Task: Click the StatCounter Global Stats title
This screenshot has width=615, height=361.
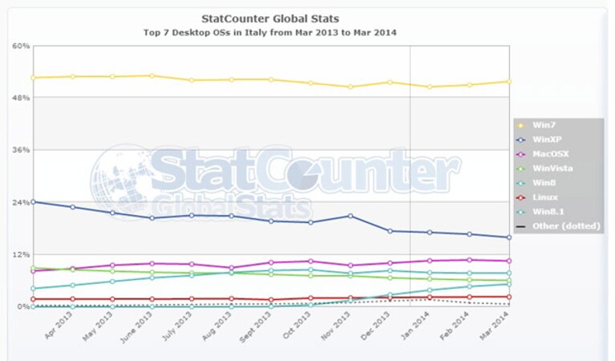Action: tap(270, 18)
